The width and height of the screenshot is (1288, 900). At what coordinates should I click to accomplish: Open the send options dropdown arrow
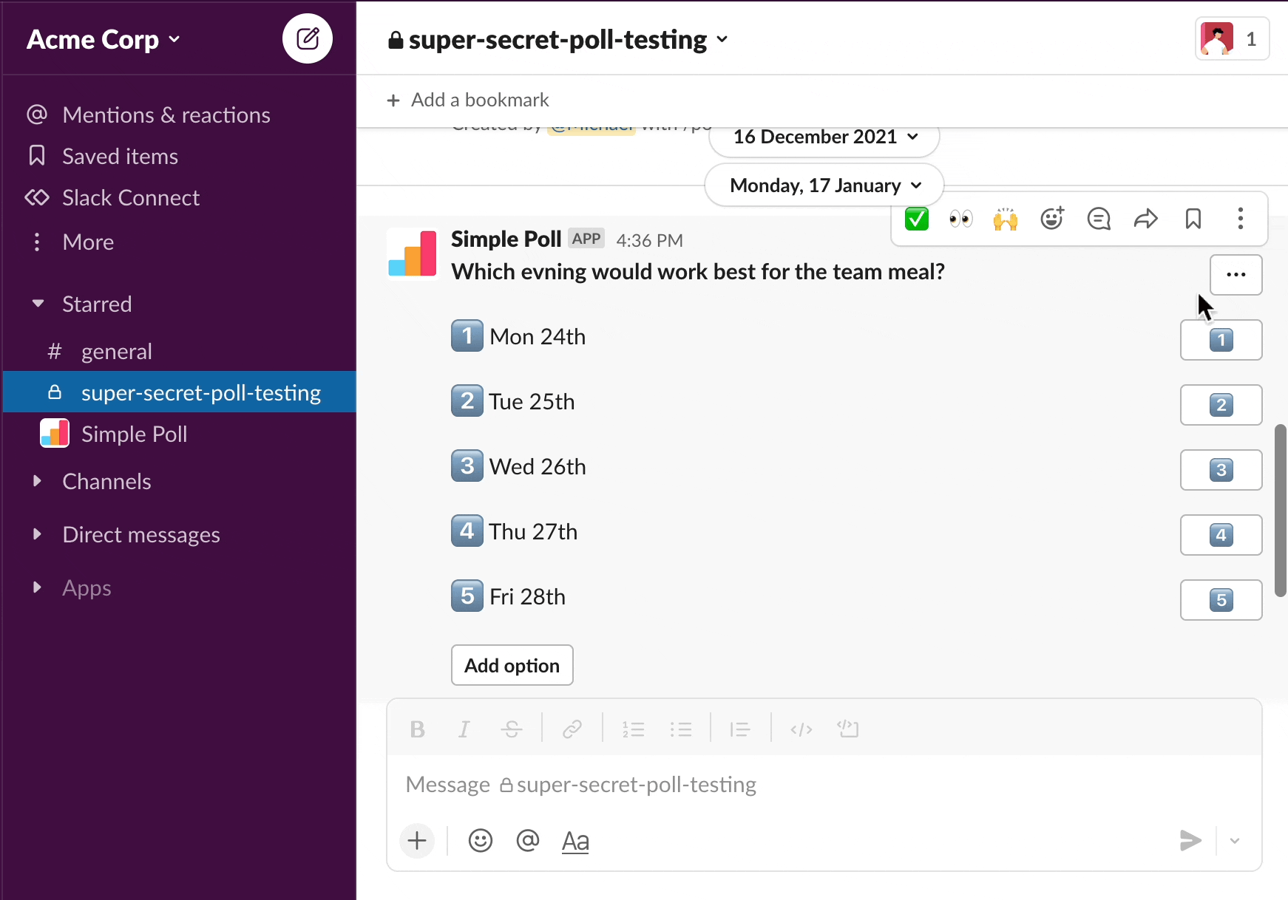(x=1235, y=841)
